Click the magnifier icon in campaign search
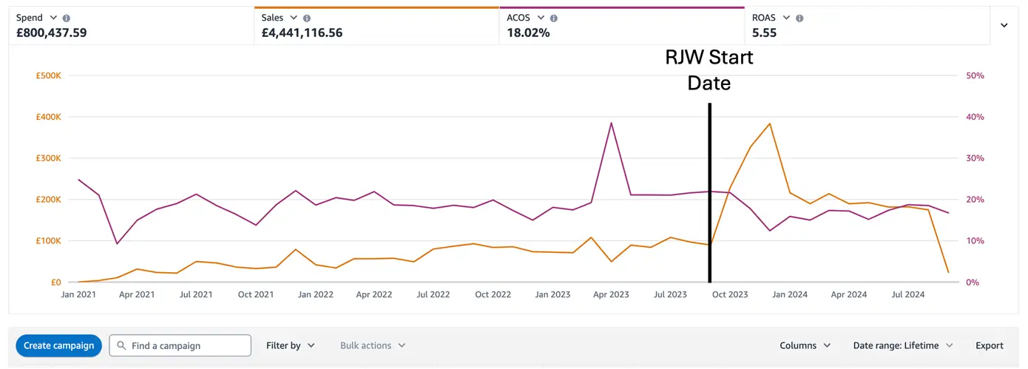1028x369 pixels. coord(121,345)
